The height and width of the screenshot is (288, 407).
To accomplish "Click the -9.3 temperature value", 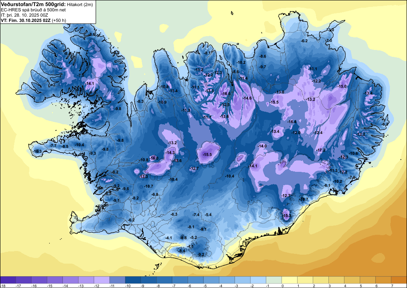I will [93, 153].
